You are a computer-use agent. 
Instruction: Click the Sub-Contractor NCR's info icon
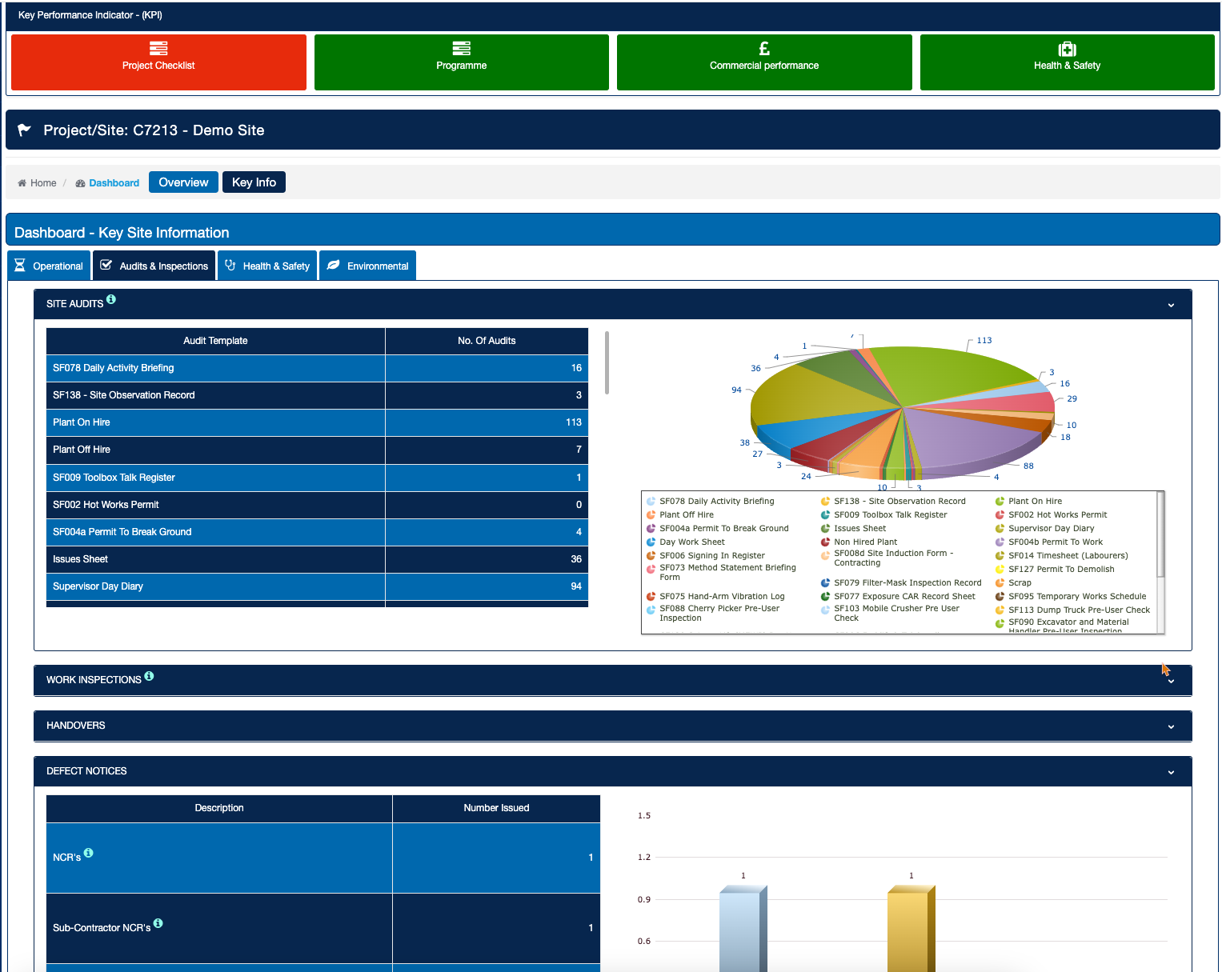coord(158,923)
